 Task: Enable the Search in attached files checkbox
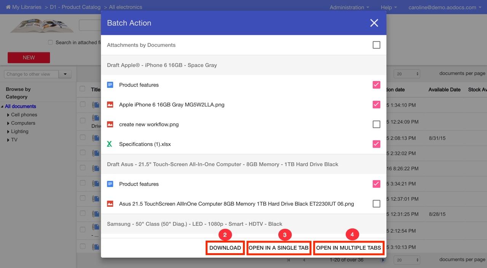pos(50,43)
